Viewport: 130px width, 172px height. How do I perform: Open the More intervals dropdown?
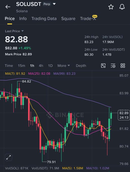(64, 66)
